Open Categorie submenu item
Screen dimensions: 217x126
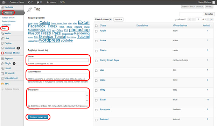click(6, 25)
